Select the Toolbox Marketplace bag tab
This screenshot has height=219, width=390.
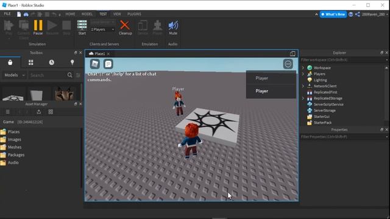(10, 62)
